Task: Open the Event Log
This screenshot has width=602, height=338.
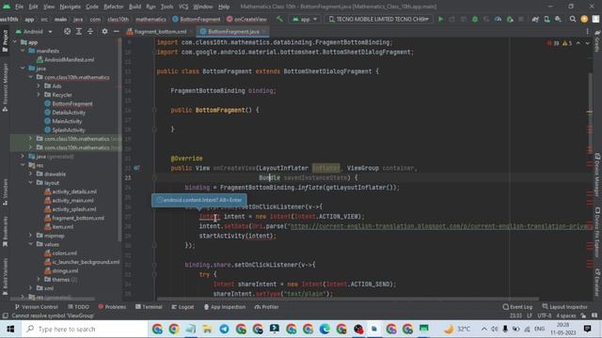Action: 517,307
